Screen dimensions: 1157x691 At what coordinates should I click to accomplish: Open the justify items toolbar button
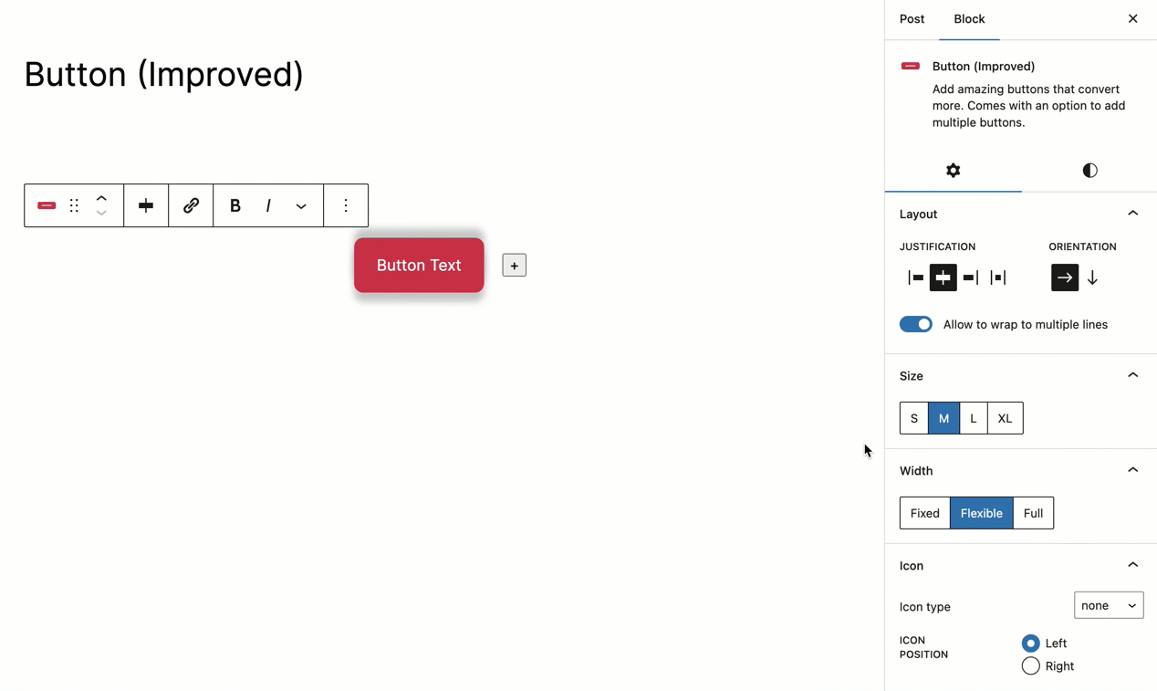[x=146, y=205]
